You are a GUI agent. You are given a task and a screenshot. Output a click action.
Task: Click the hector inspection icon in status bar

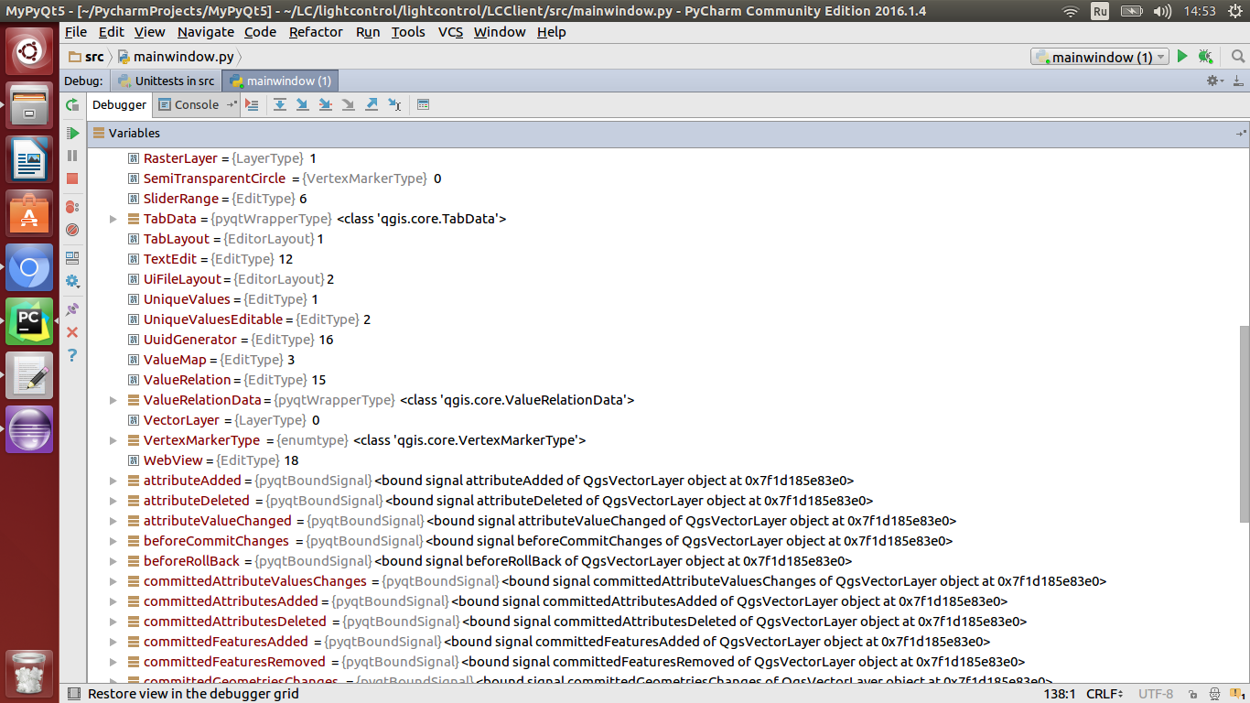[1214, 694]
